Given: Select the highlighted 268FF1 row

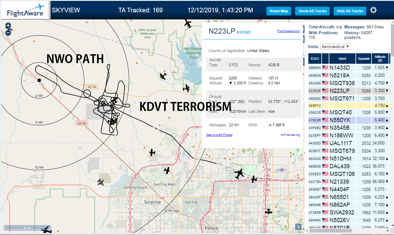Looking at the screenshot, I should point(349,105).
